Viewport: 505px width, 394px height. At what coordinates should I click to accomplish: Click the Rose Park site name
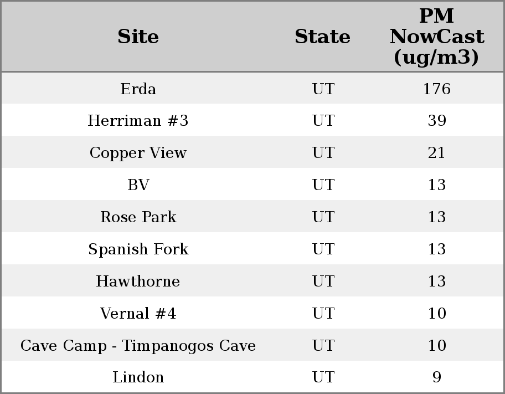click(x=138, y=217)
